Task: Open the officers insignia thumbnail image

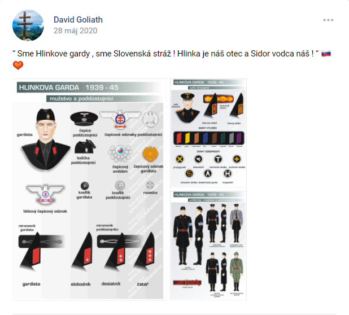Action: (208, 133)
